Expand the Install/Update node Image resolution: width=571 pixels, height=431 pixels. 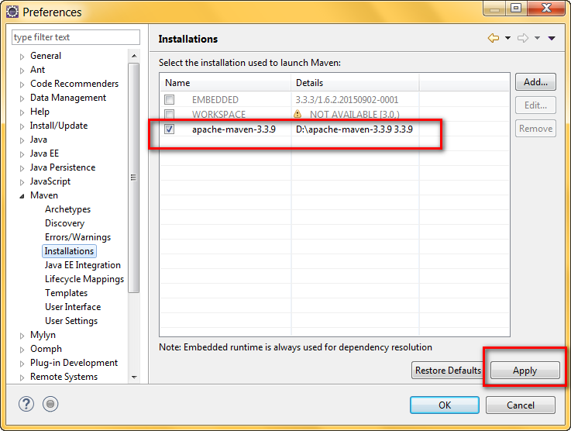click(22, 126)
